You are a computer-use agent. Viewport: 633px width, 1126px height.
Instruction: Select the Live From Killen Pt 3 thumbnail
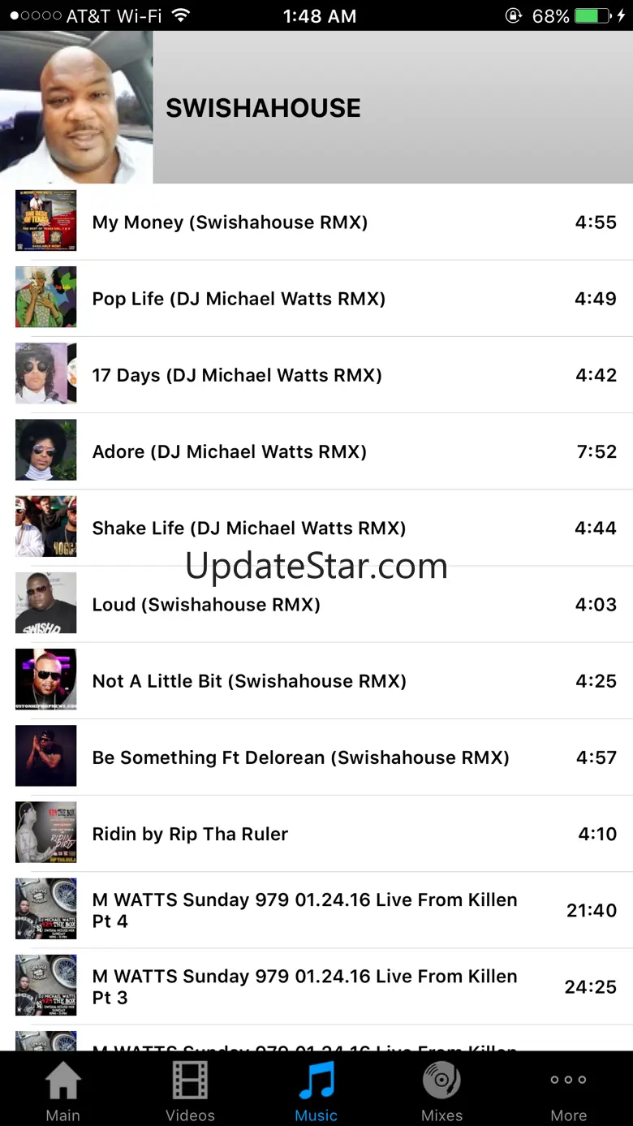point(46,985)
